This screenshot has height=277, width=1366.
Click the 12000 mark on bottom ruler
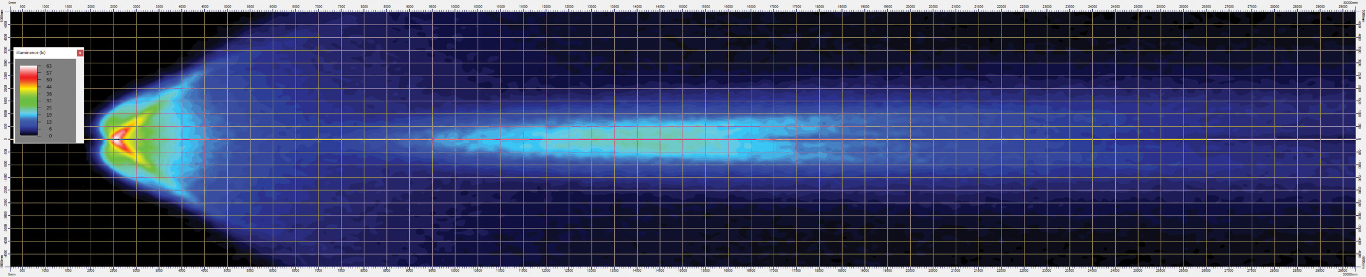[546, 271]
